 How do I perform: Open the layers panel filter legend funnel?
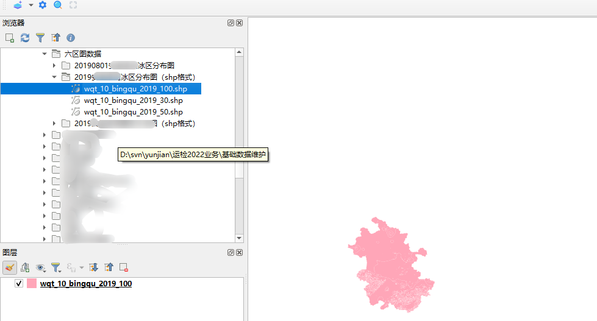point(56,268)
